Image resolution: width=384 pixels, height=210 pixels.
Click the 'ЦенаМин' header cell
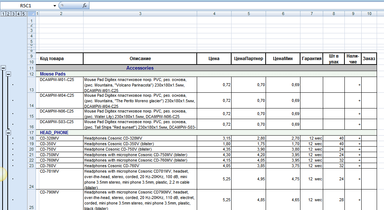tap(283, 59)
